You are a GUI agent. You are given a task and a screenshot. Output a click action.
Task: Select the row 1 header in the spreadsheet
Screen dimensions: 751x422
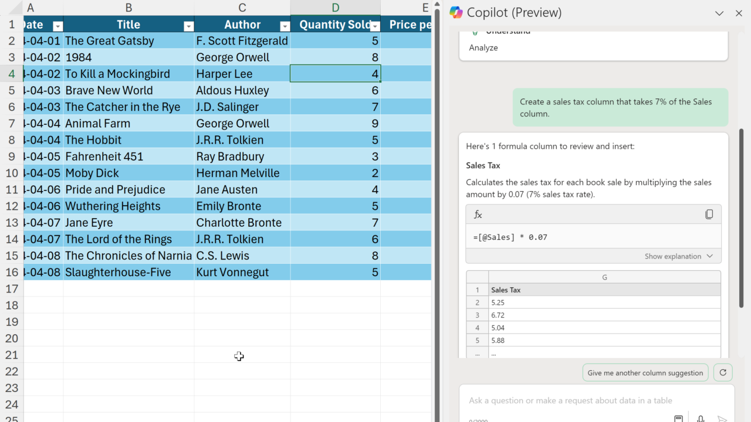(12, 25)
